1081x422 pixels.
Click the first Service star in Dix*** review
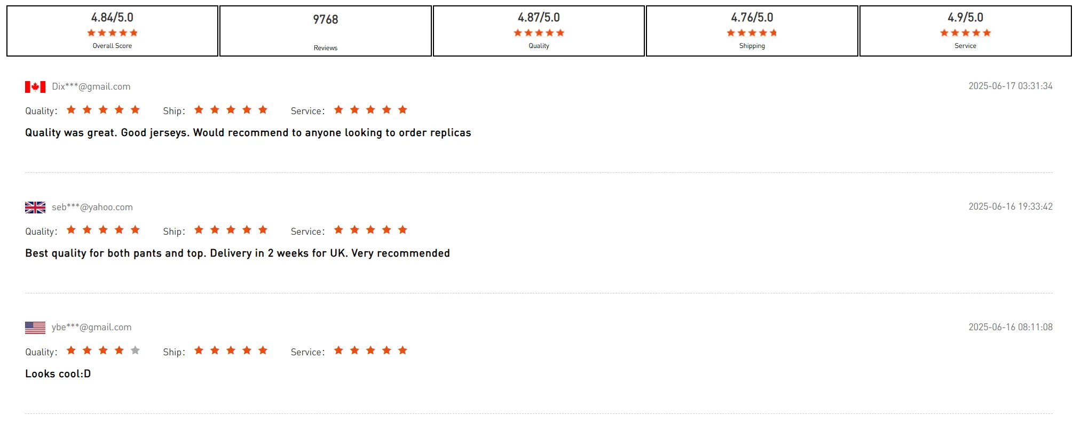click(338, 109)
